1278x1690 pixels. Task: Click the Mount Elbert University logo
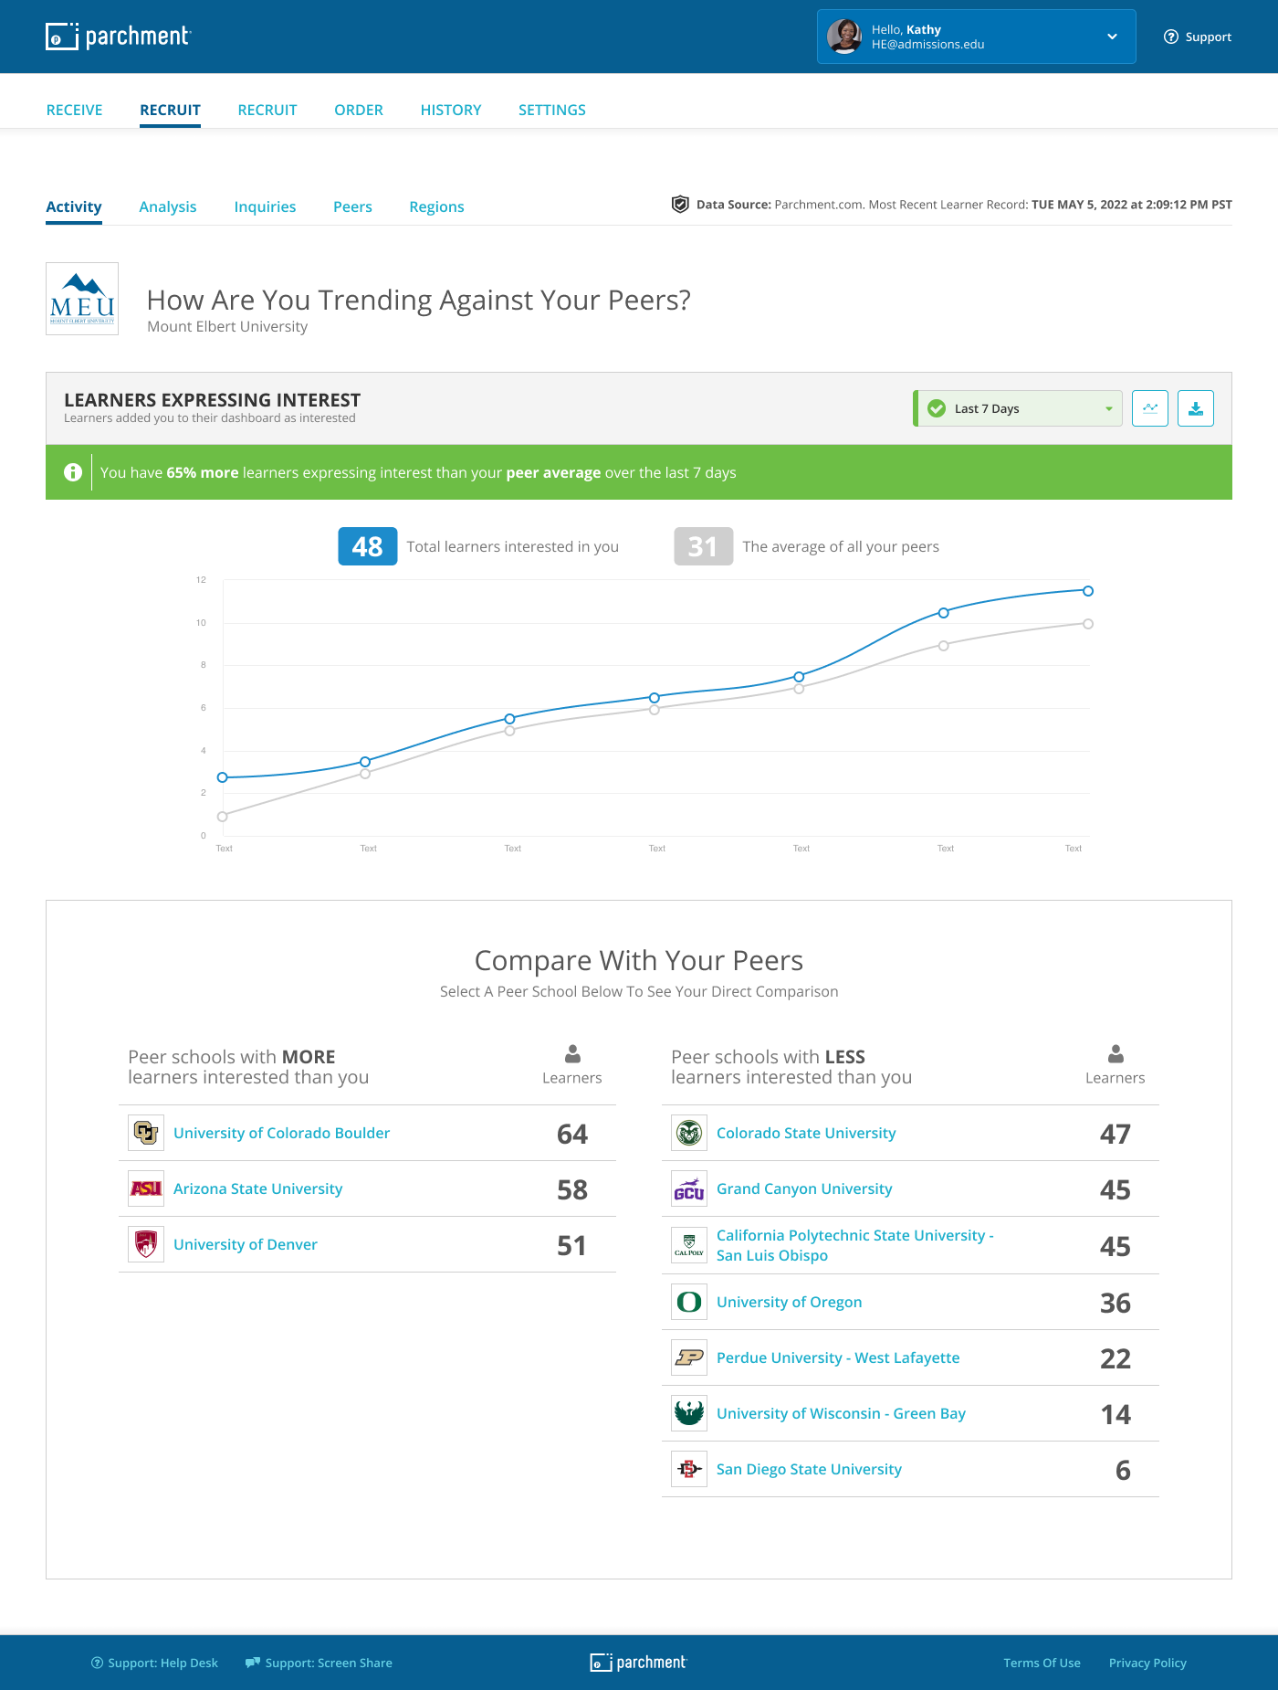tap(82, 299)
